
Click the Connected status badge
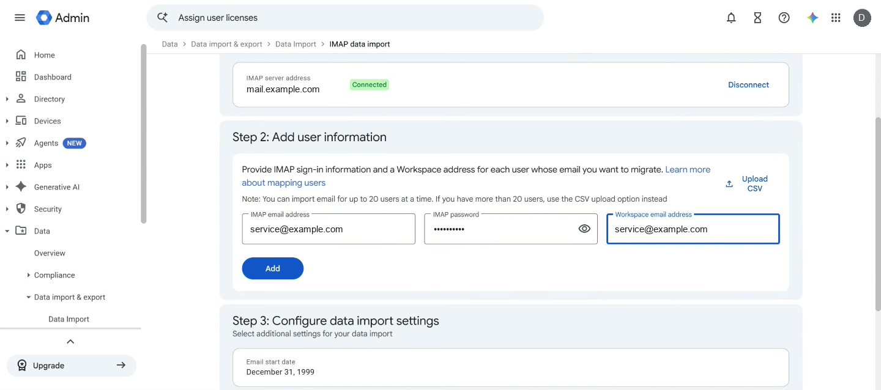(x=369, y=85)
